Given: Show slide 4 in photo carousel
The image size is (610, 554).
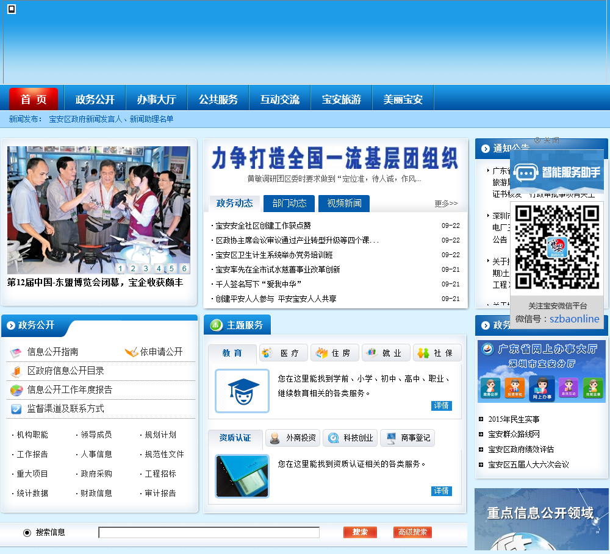Looking at the screenshot, I should tap(159, 268).
